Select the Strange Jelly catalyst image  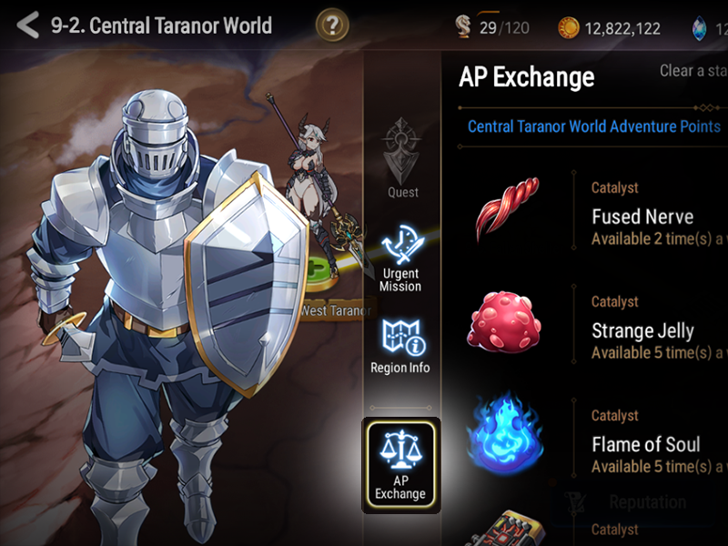(x=504, y=322)
